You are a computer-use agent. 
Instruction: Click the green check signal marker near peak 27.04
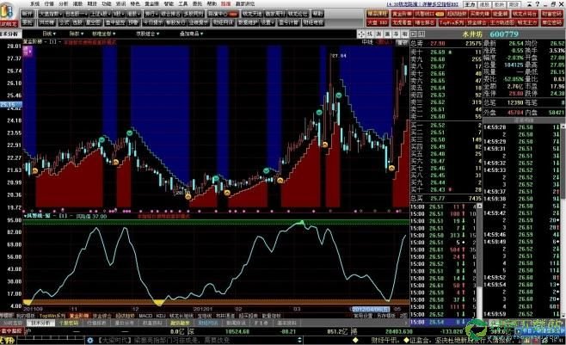pyautogui.click(x=339, y=95)
